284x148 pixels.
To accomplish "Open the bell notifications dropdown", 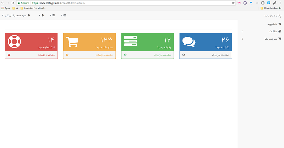I will pyautogui.click(x=42, y=15).
